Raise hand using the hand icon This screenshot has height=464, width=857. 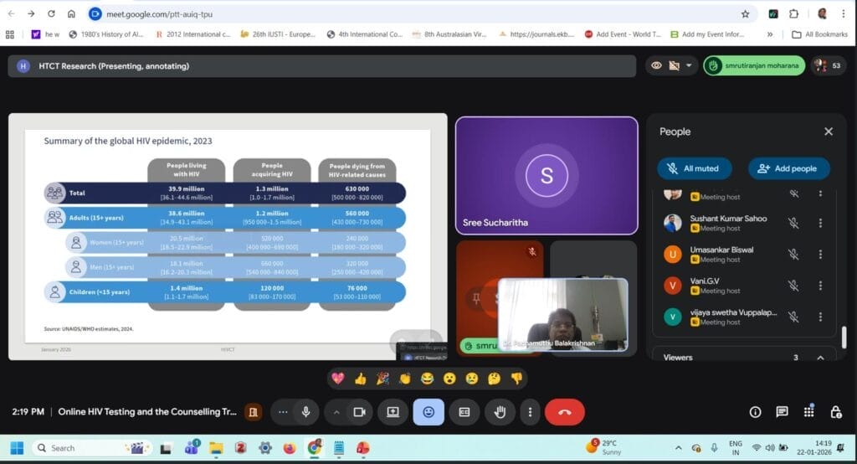(500, 412)
